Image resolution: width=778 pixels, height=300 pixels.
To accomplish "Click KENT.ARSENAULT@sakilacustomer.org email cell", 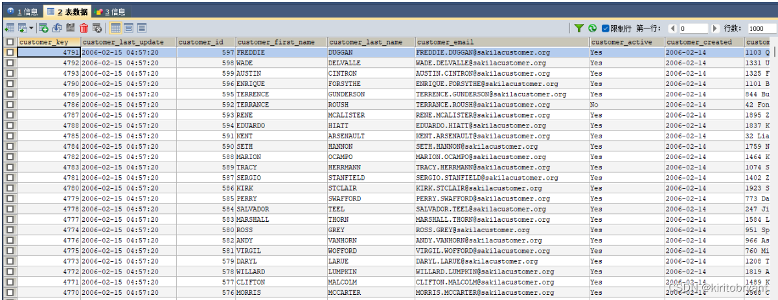I will 502,136.
